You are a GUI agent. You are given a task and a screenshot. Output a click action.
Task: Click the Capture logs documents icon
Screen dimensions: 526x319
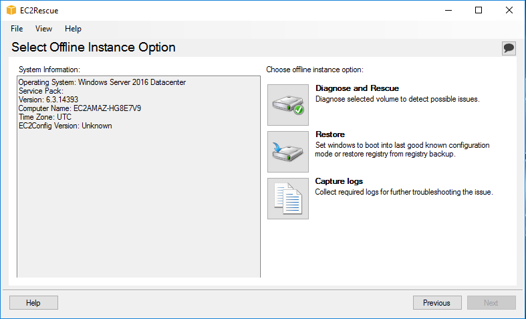pyautogui.click(x=288, y=199)
